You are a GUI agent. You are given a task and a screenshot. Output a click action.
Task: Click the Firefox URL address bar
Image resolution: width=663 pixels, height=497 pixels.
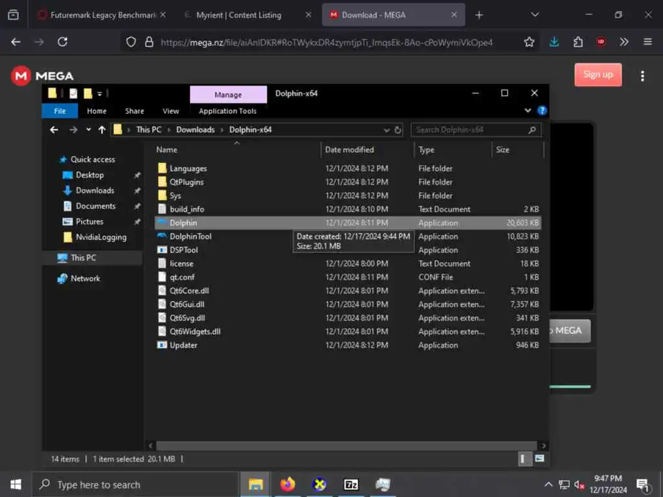[326, 42]
